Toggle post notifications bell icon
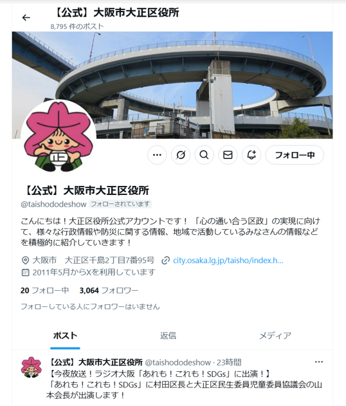The height and width of the screenshot is (406, 346). (x=251, y=155)
